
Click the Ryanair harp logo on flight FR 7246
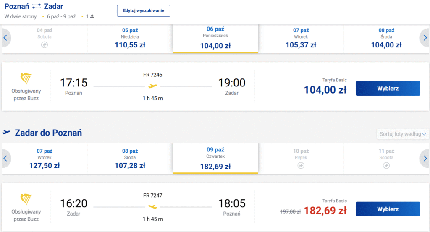click(x=26, y=78)
